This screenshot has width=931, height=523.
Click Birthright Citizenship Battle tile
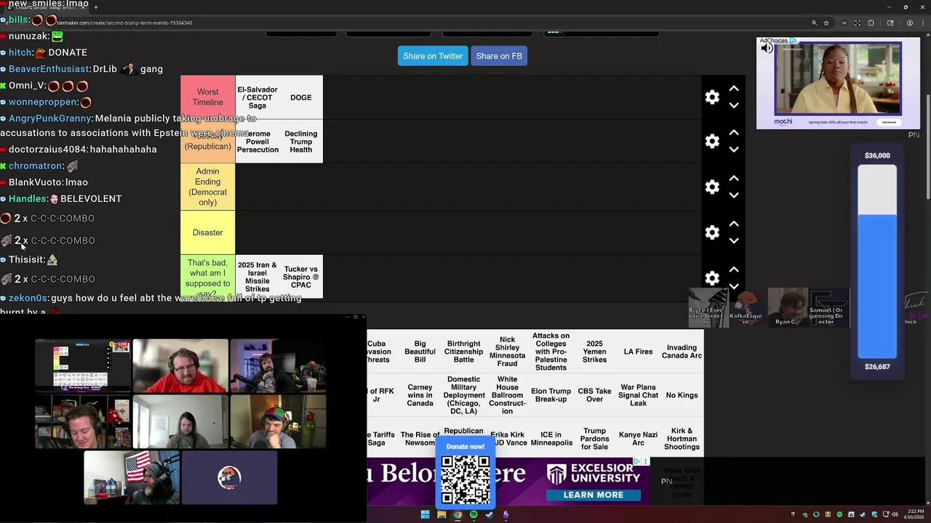pos(463,352)
